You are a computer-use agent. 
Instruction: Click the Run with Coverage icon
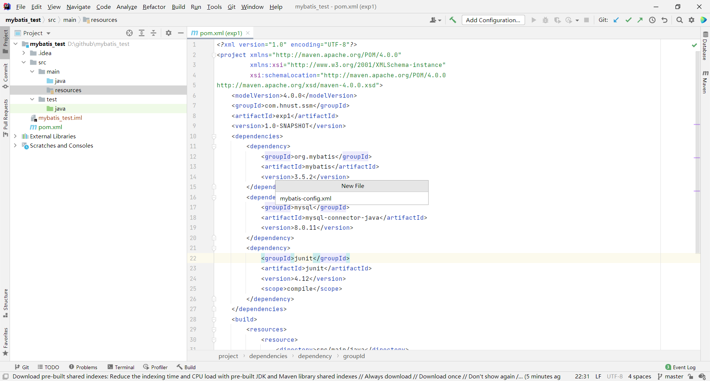pyautogui.click(x=557, y=20)
